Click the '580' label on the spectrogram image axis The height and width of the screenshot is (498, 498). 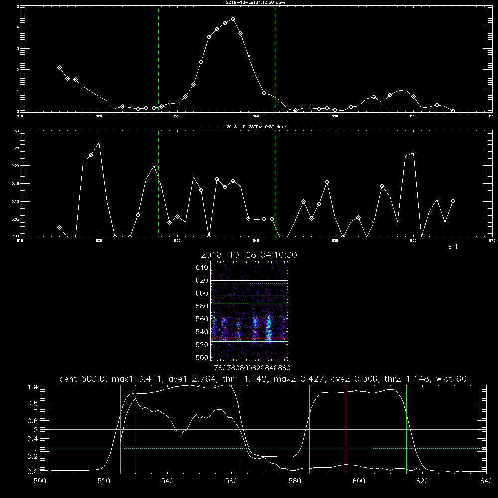pyautogui.click(x=202, y=306)
